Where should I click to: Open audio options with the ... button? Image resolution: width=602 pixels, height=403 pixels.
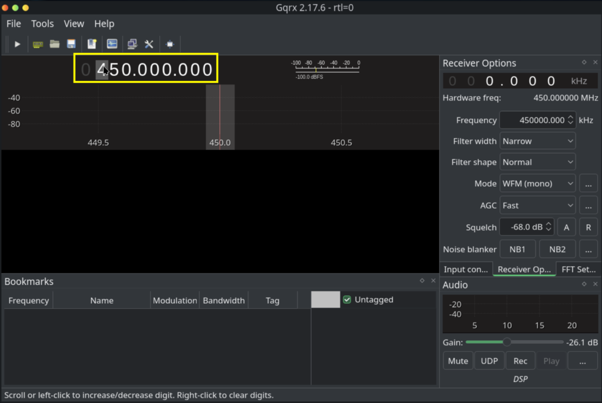click(583, 361)
